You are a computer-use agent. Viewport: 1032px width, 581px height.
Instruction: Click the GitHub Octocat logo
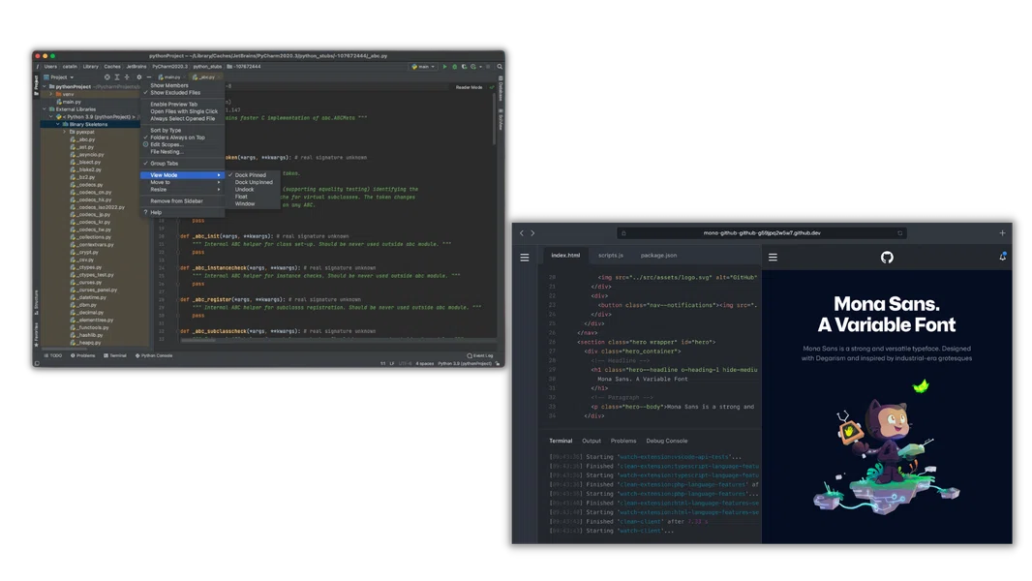click(887, 257)
